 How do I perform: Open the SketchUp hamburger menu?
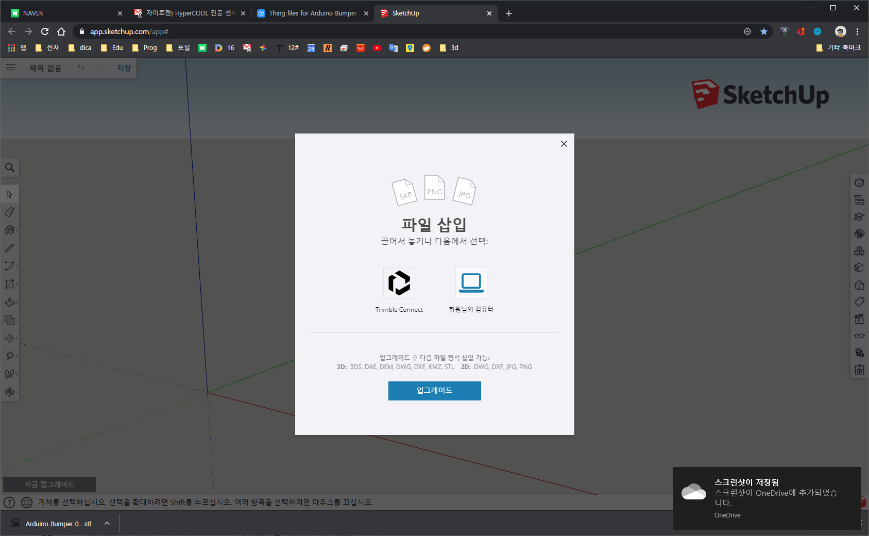(11, 68)
